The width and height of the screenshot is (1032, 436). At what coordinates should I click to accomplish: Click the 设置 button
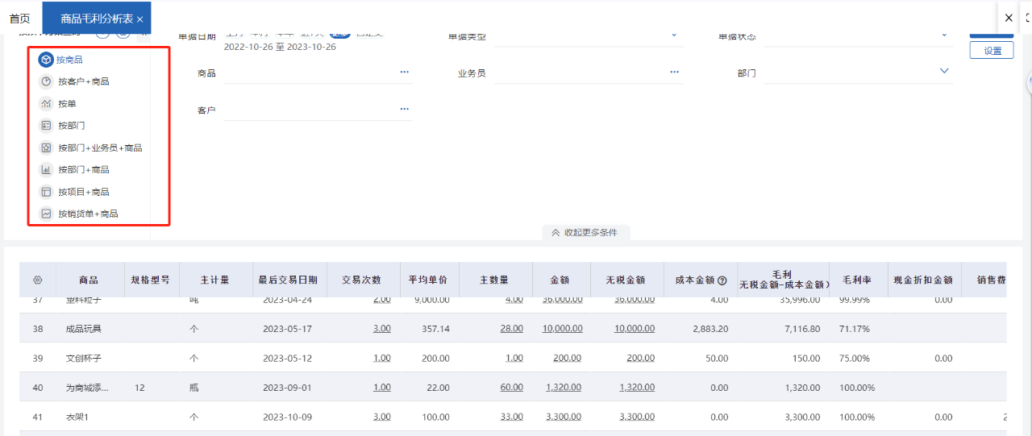pyautogui.click(x=992, y=51)
